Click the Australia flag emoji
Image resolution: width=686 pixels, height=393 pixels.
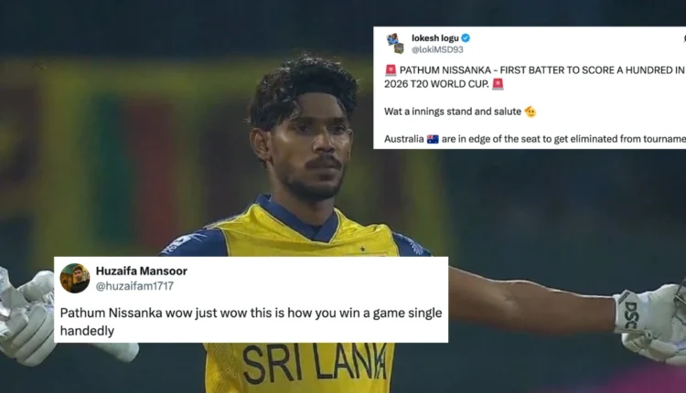coord(433,139)
